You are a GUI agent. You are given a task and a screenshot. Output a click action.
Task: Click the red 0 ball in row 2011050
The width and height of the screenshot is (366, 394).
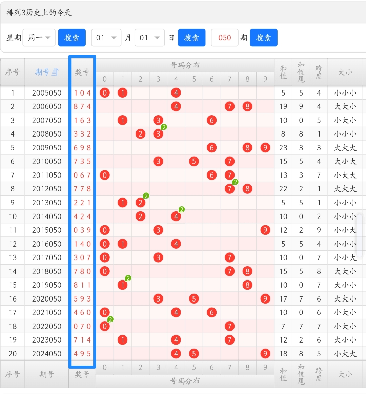pos(105,175)
